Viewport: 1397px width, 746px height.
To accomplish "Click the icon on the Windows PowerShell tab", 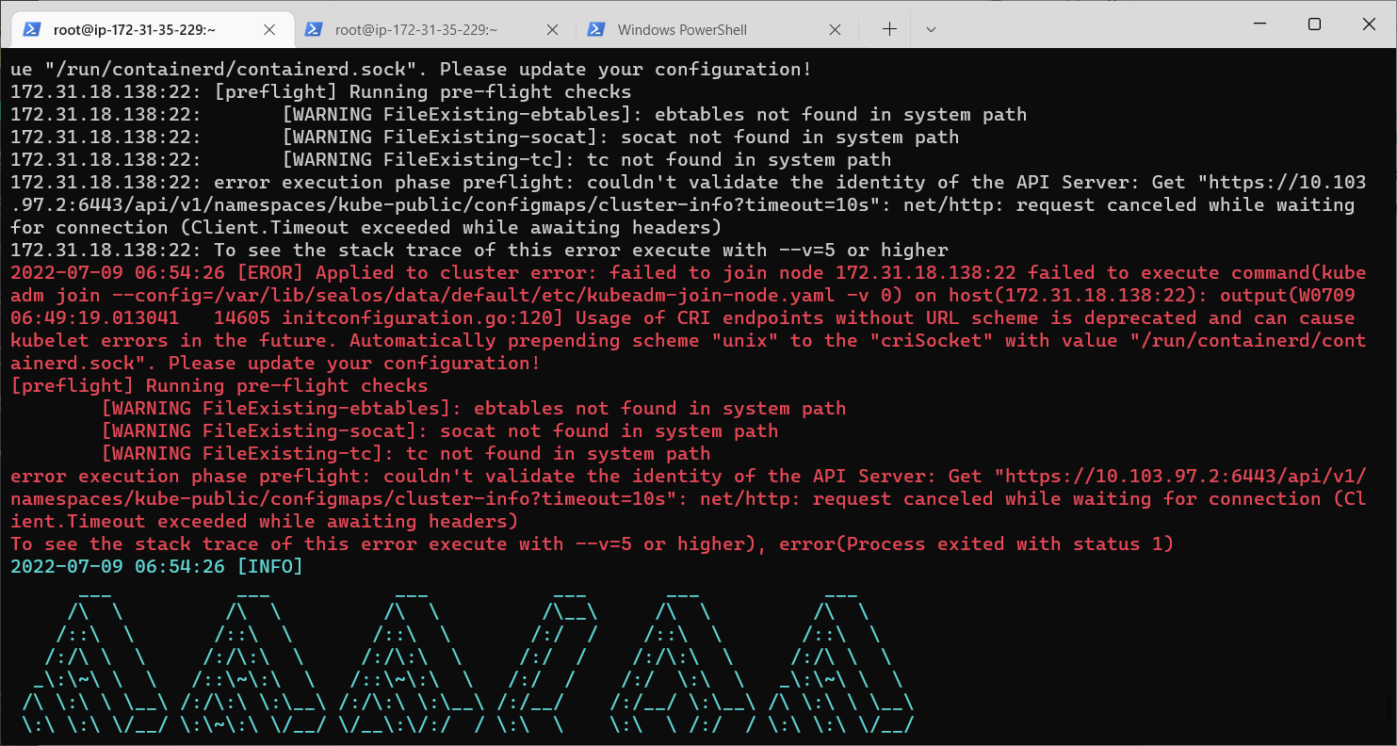I will click(x=596, y=29).
